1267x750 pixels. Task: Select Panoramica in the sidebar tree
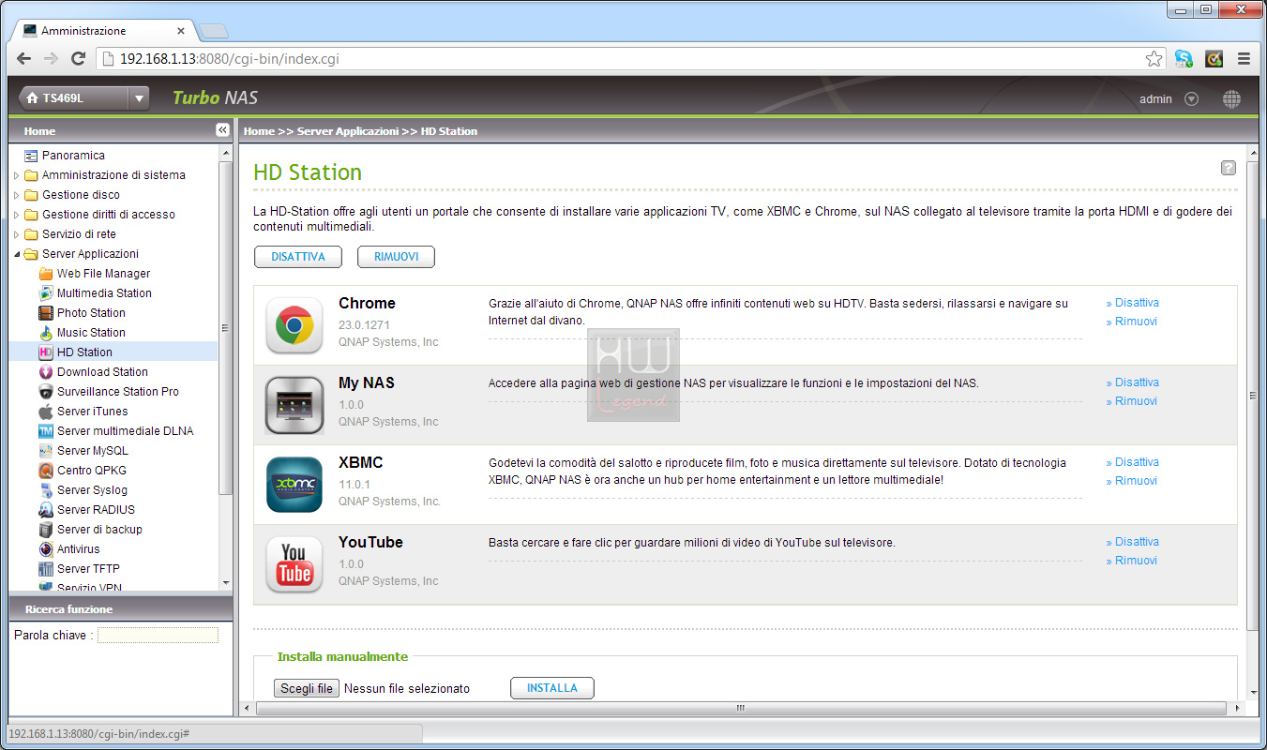pyautogui.click(x=73, y=156)
